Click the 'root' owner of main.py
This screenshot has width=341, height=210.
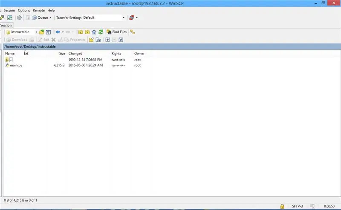(x=137, y=65)
